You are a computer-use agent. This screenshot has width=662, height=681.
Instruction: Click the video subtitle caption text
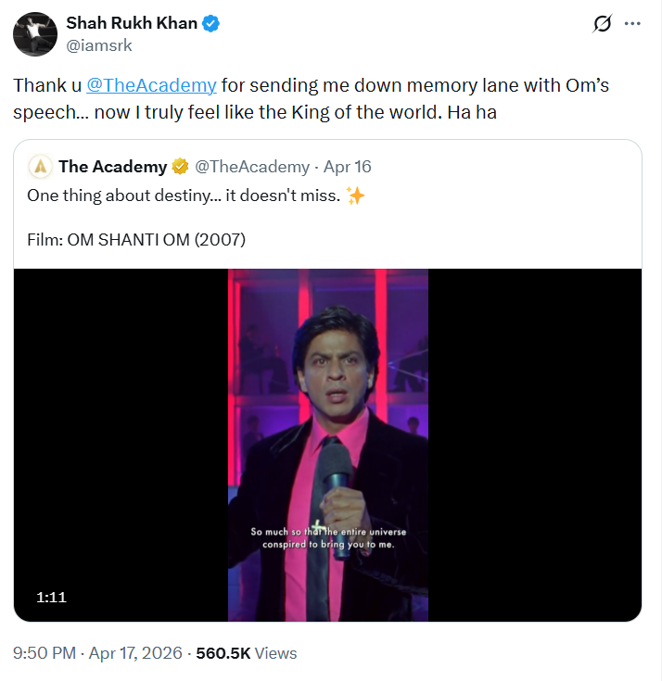(x=328, y=538)
